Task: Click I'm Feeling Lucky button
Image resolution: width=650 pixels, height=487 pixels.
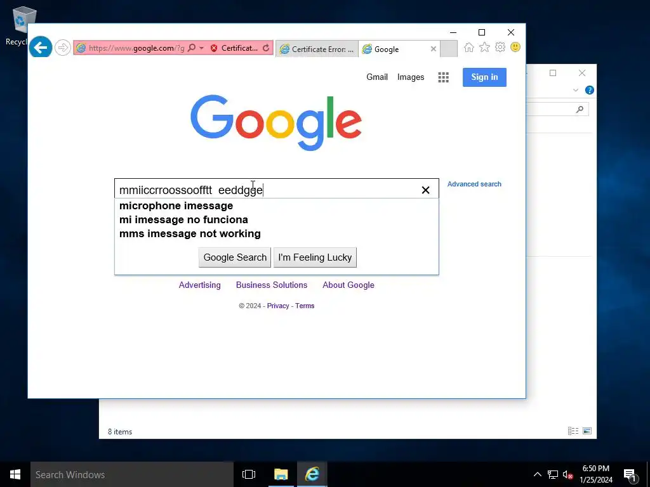Action: click(315, 257)
